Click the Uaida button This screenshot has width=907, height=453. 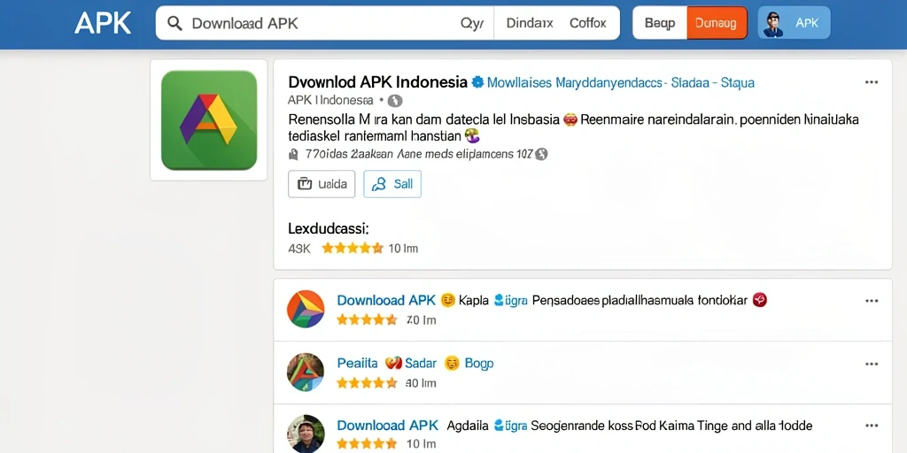pos(322,184)
